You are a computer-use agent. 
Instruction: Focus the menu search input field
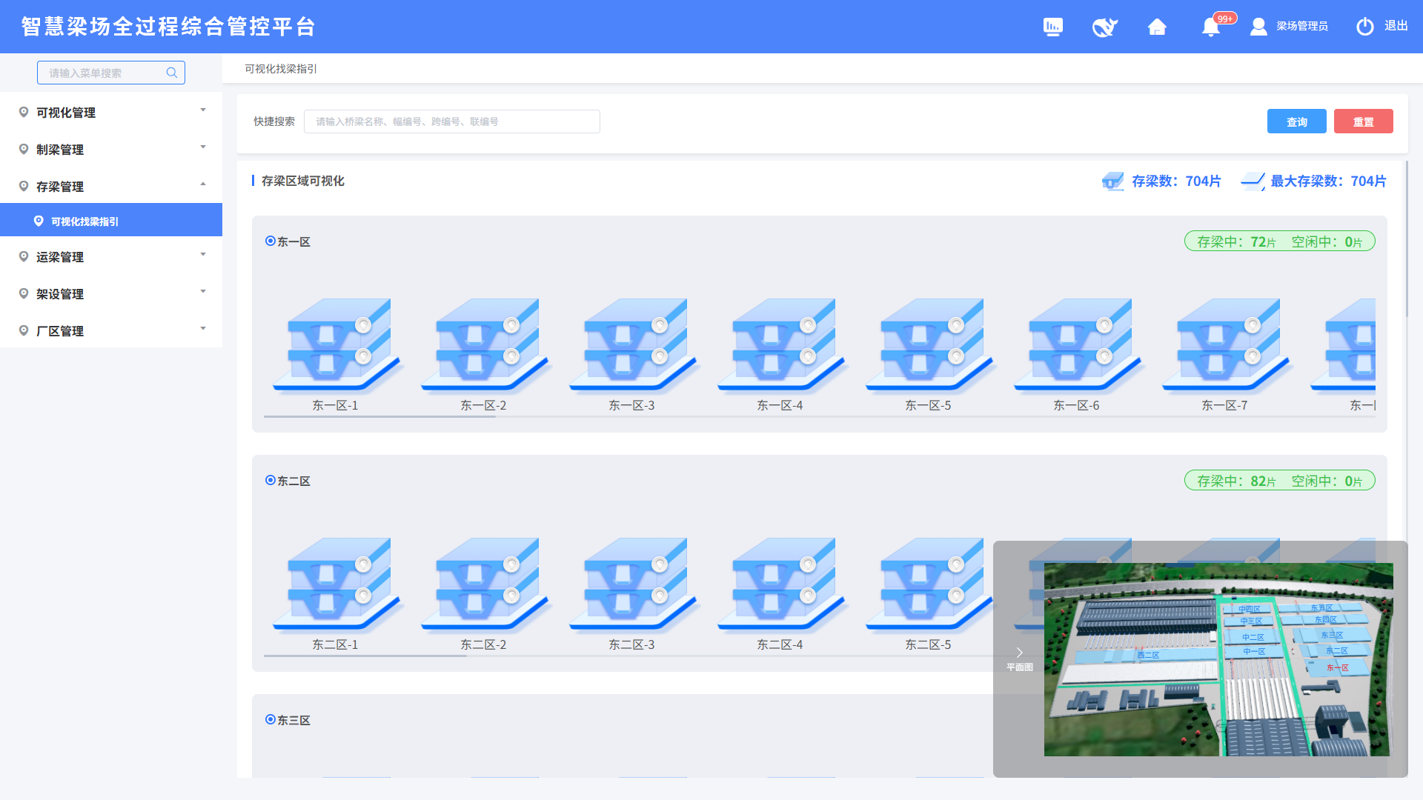(111, 73)
